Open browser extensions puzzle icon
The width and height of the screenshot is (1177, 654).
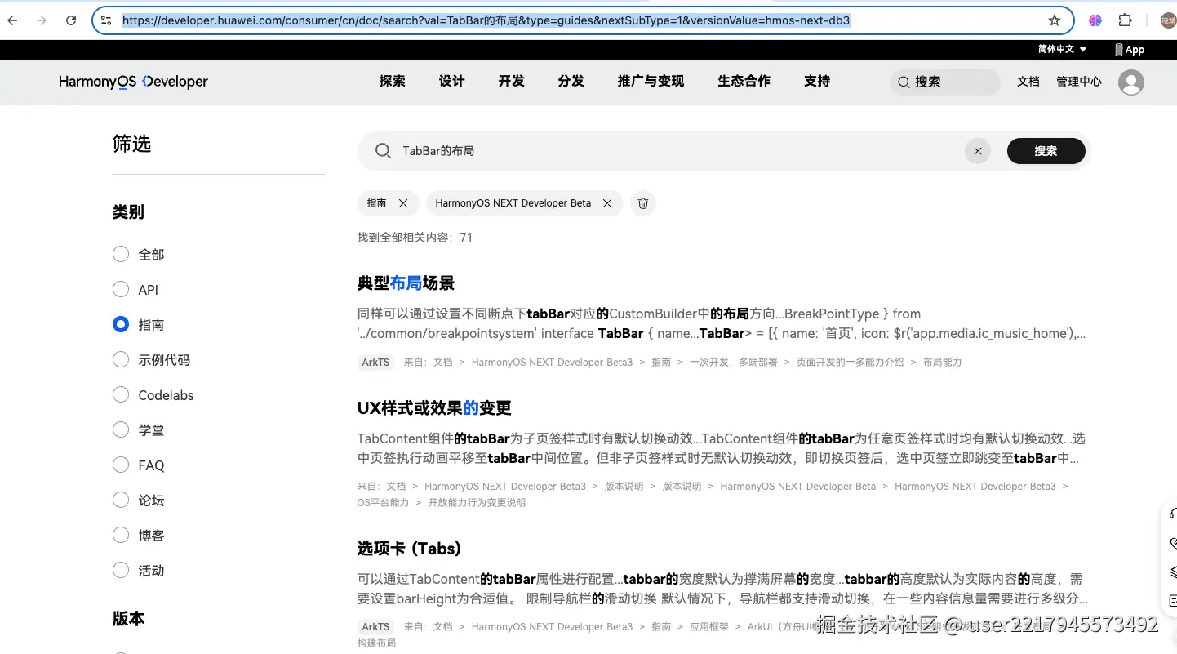(x=1125, y=20)
